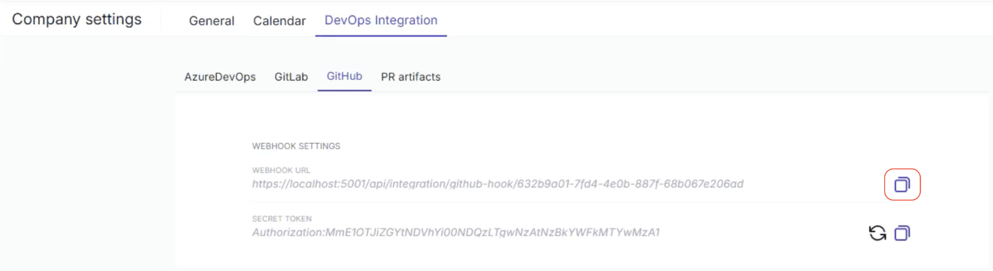Click the Company settings page title

click(x=77, y=19)
